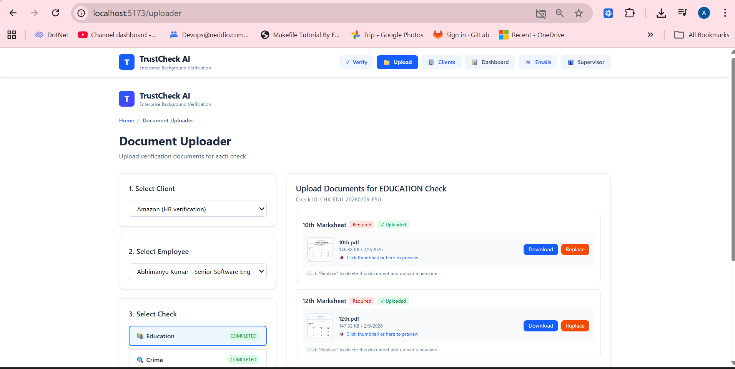Viewport: 735px width, 369px height.
Task: View site information icon in address bar
Action: coord(81,13)
